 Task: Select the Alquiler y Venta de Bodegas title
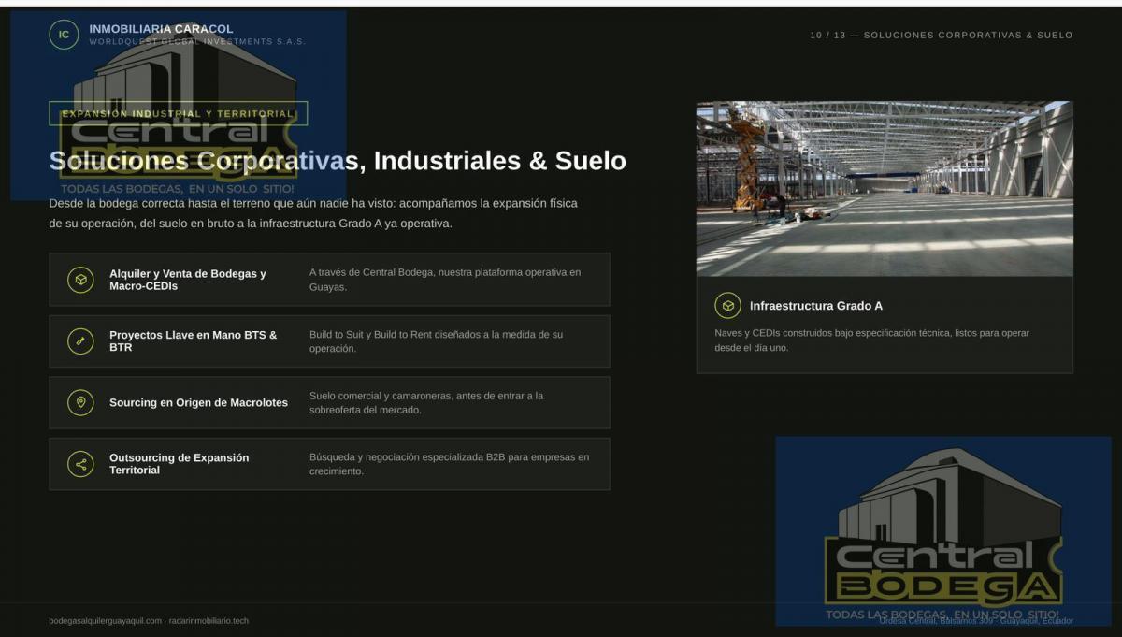pos(188,280)
